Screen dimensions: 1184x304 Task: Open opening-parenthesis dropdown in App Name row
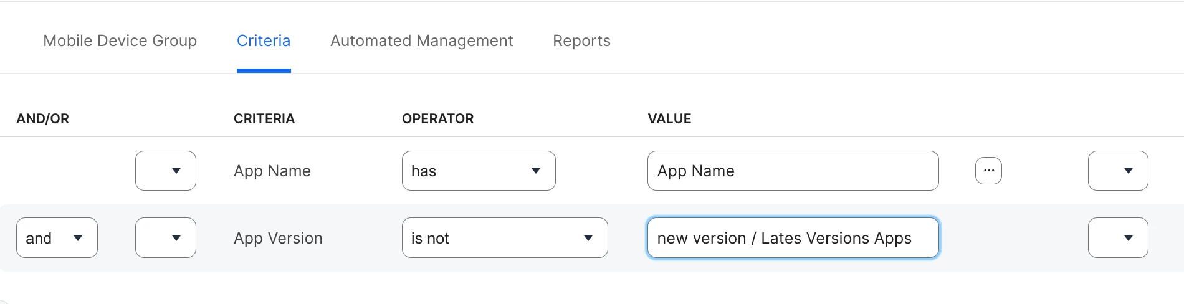point(166,171)
